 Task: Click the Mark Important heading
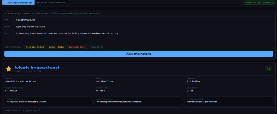click(x=37, y=67)
